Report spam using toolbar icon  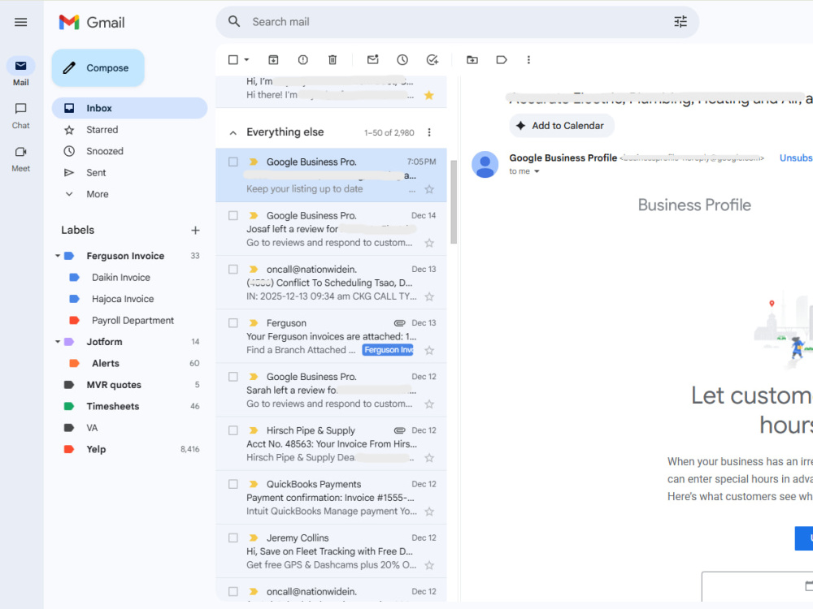tap(302, 60)
